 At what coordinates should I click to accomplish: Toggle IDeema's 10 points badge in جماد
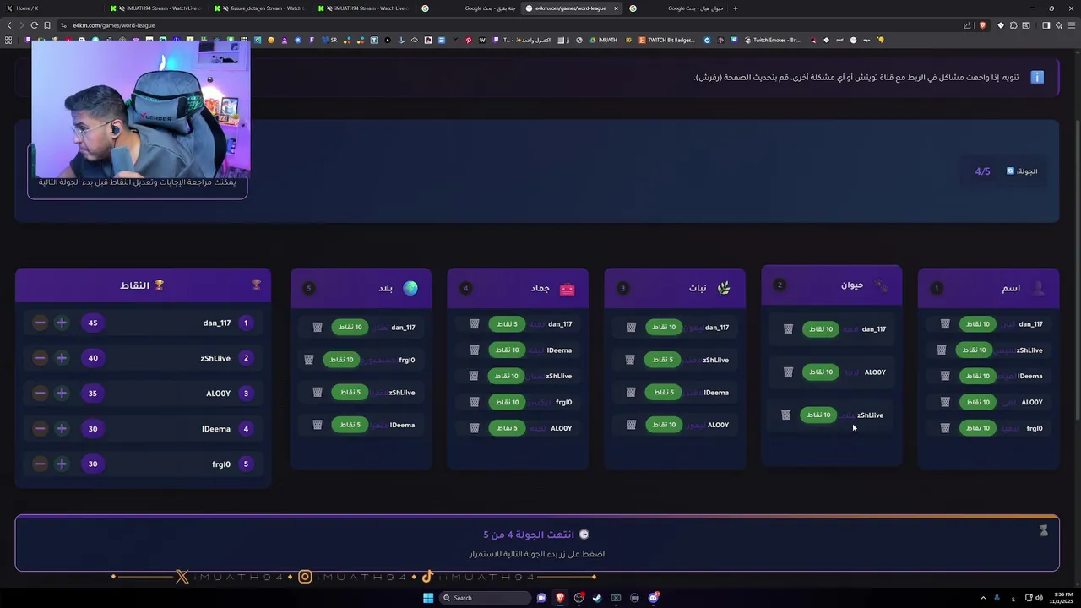pyautogui.click(x=507, y=350)
